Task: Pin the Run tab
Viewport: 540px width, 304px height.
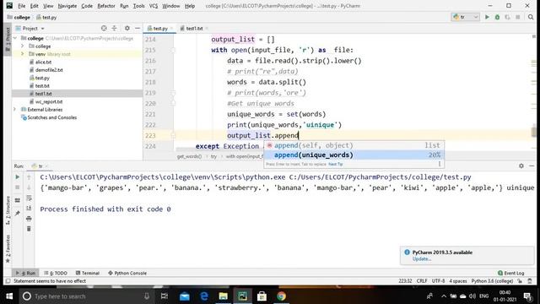Action: point(17,214)
